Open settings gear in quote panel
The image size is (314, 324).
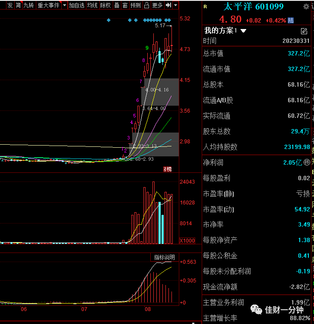point(306,7)
